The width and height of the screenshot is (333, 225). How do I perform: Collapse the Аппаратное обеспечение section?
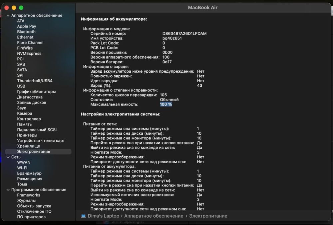pyautogui.click(x=8, y=16)
